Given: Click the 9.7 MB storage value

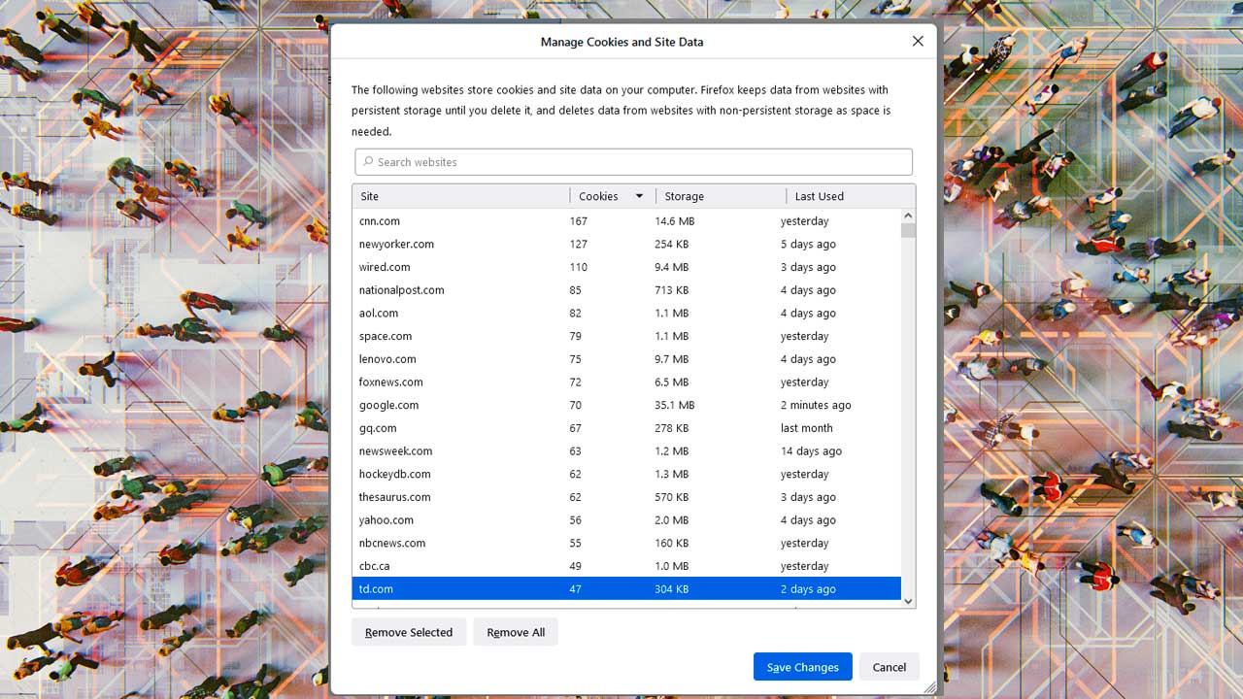Looking at the screenshot, I should pos(671,359).
